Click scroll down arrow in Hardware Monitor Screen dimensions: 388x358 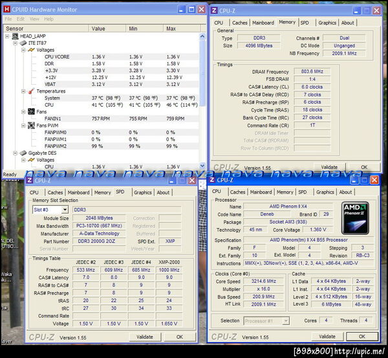pyautogui.click(x=202, y=166)
